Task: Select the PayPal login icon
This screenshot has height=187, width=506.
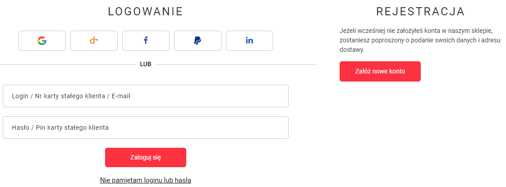Action: click(x=198, y=41)
